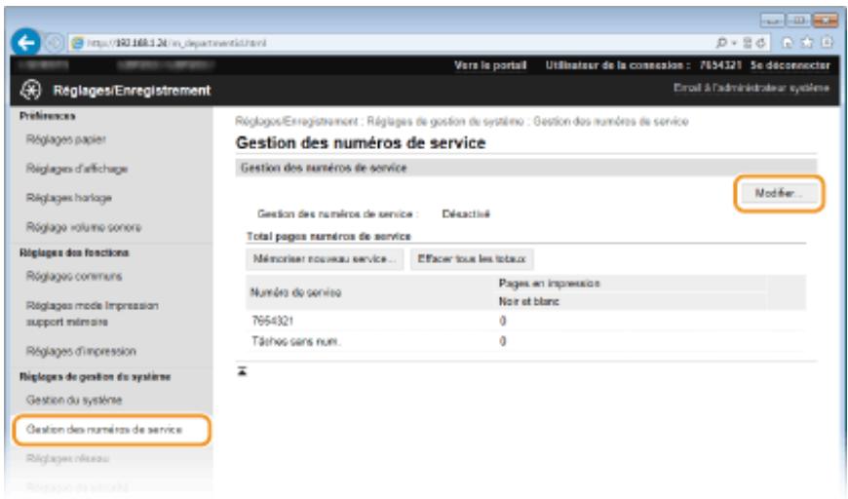Open Réglages papier in sidebar
The image size is (848, 499).
(66, 139)
